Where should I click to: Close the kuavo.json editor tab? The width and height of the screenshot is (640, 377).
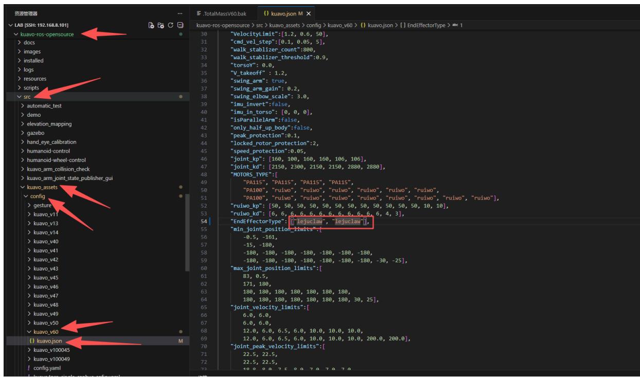coord(309,13)
